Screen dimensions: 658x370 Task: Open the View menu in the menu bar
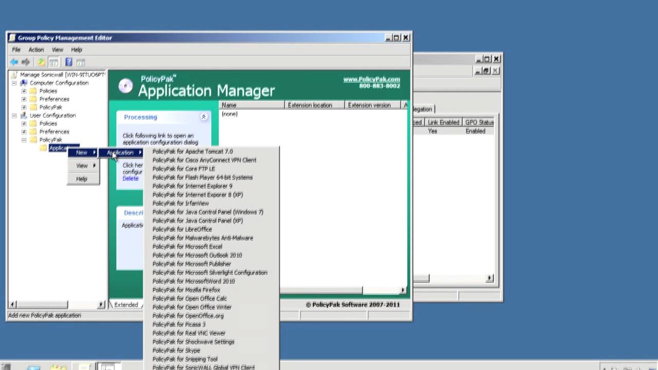tap(58, 50)
